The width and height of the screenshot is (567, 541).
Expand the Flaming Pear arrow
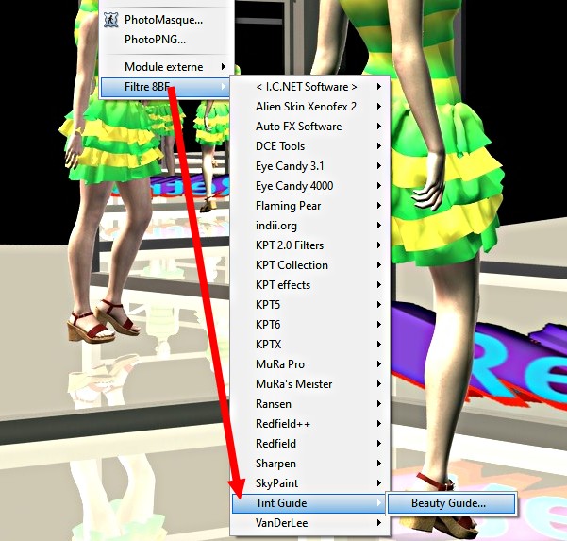point(378,206)
